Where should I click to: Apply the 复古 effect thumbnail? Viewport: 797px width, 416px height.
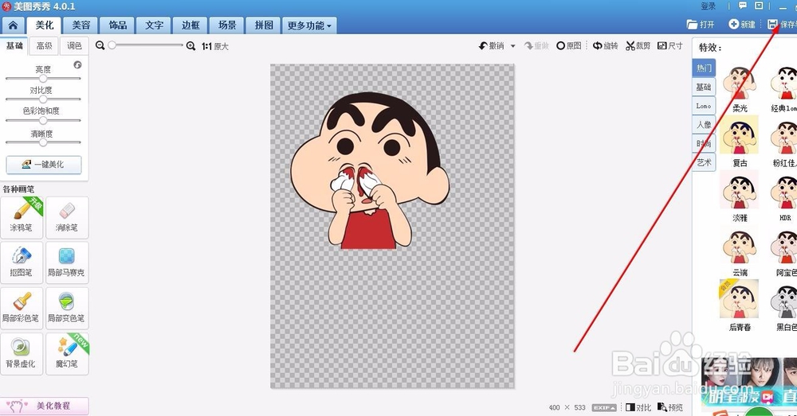pyautogui.click(x=740, y=136)
